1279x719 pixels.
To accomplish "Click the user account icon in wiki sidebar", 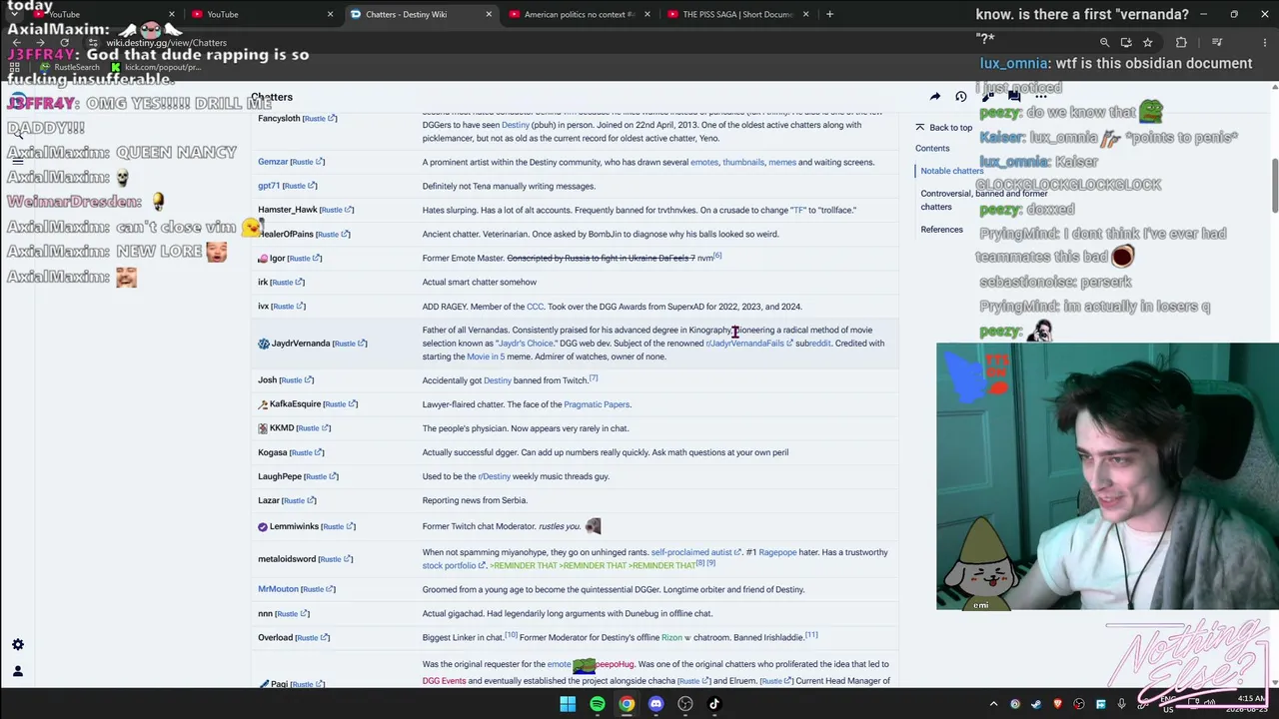I will [x=18, y=671].
